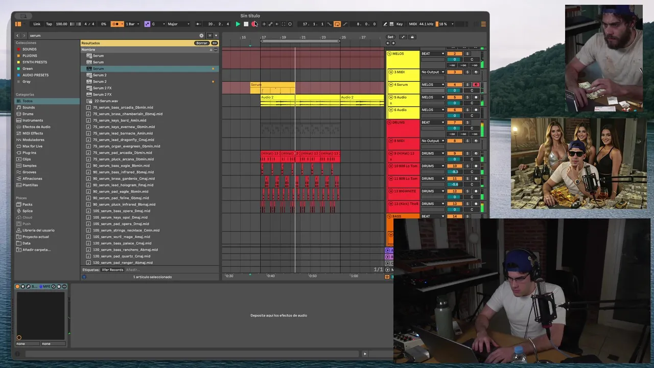Select 75_serum_bass_arcadia_Dbmin.mid file
This screenshot has width=654, height=368.
coord(123,107)
